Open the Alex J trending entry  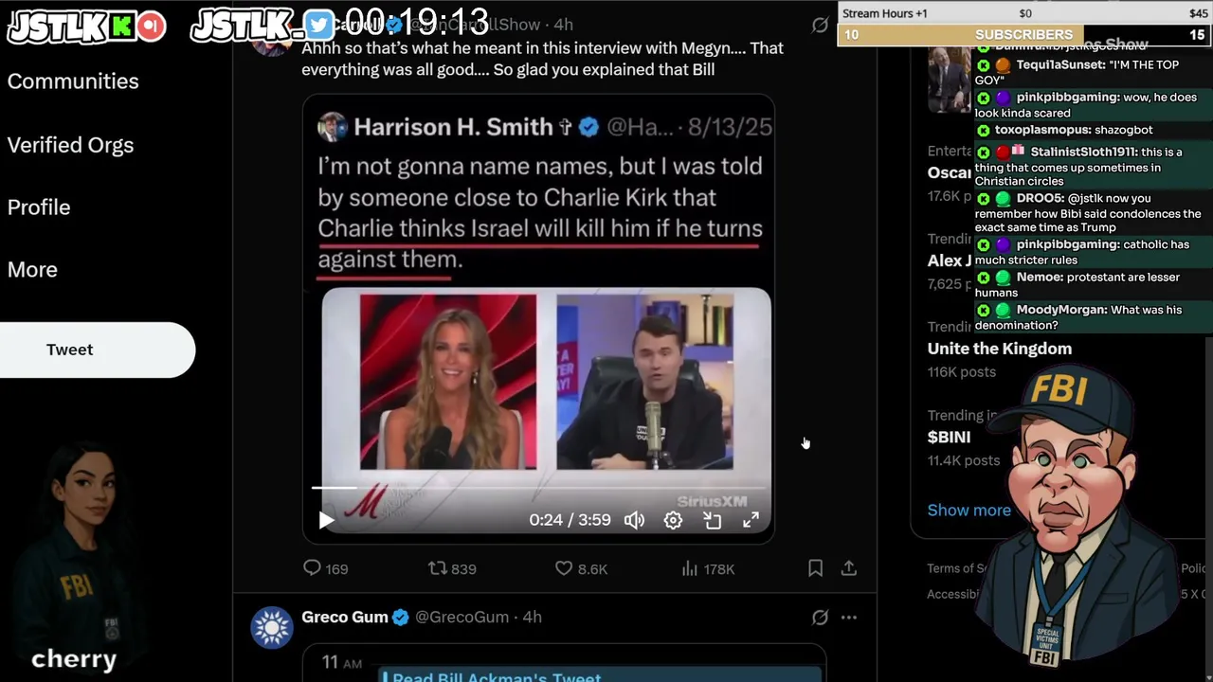click(950, 260)
